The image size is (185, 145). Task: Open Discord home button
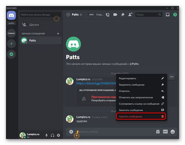pos(11,15)
